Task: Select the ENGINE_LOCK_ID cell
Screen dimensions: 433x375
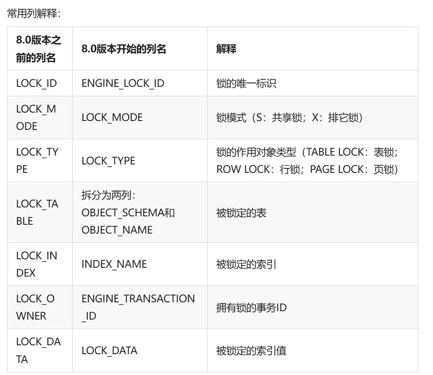Action: pos(123,83)
